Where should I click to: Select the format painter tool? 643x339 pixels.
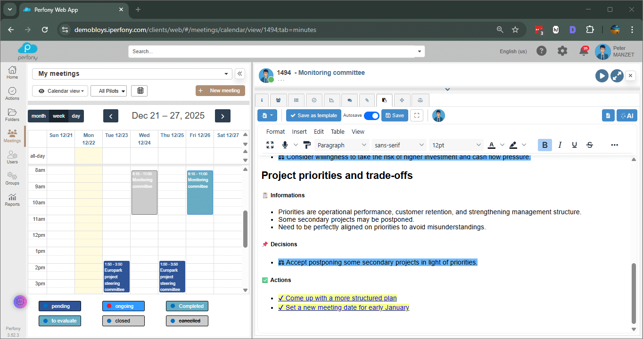(307, 145)
